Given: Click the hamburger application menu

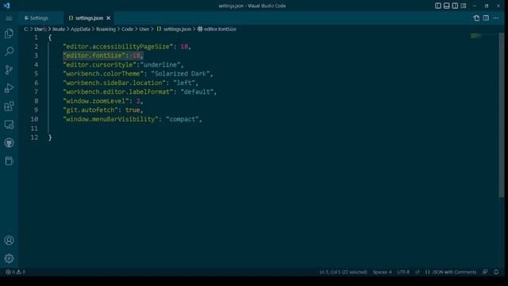Looking at the screenshot, I should tap(9, 18).
